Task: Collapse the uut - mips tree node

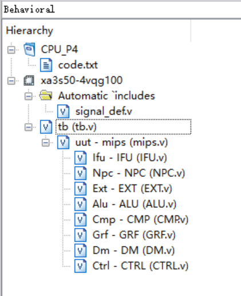Action: [46, 143]
